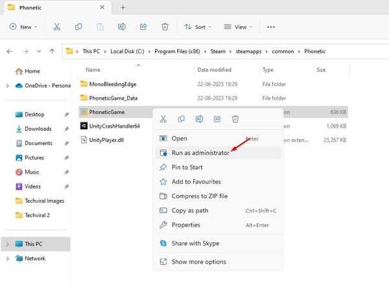Click the Copy icon in the top toolbar

click(x=78, y=27)
